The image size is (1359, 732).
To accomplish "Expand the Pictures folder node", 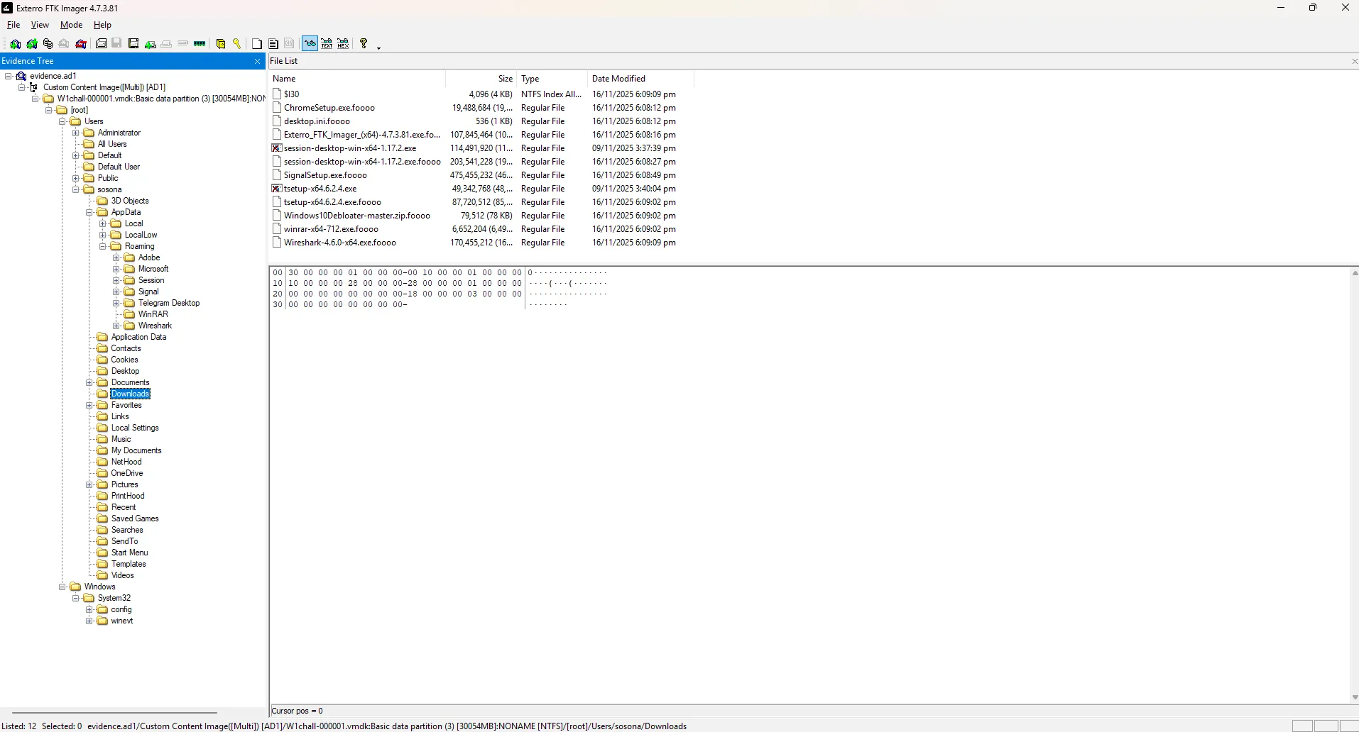I will coord(89,484).
